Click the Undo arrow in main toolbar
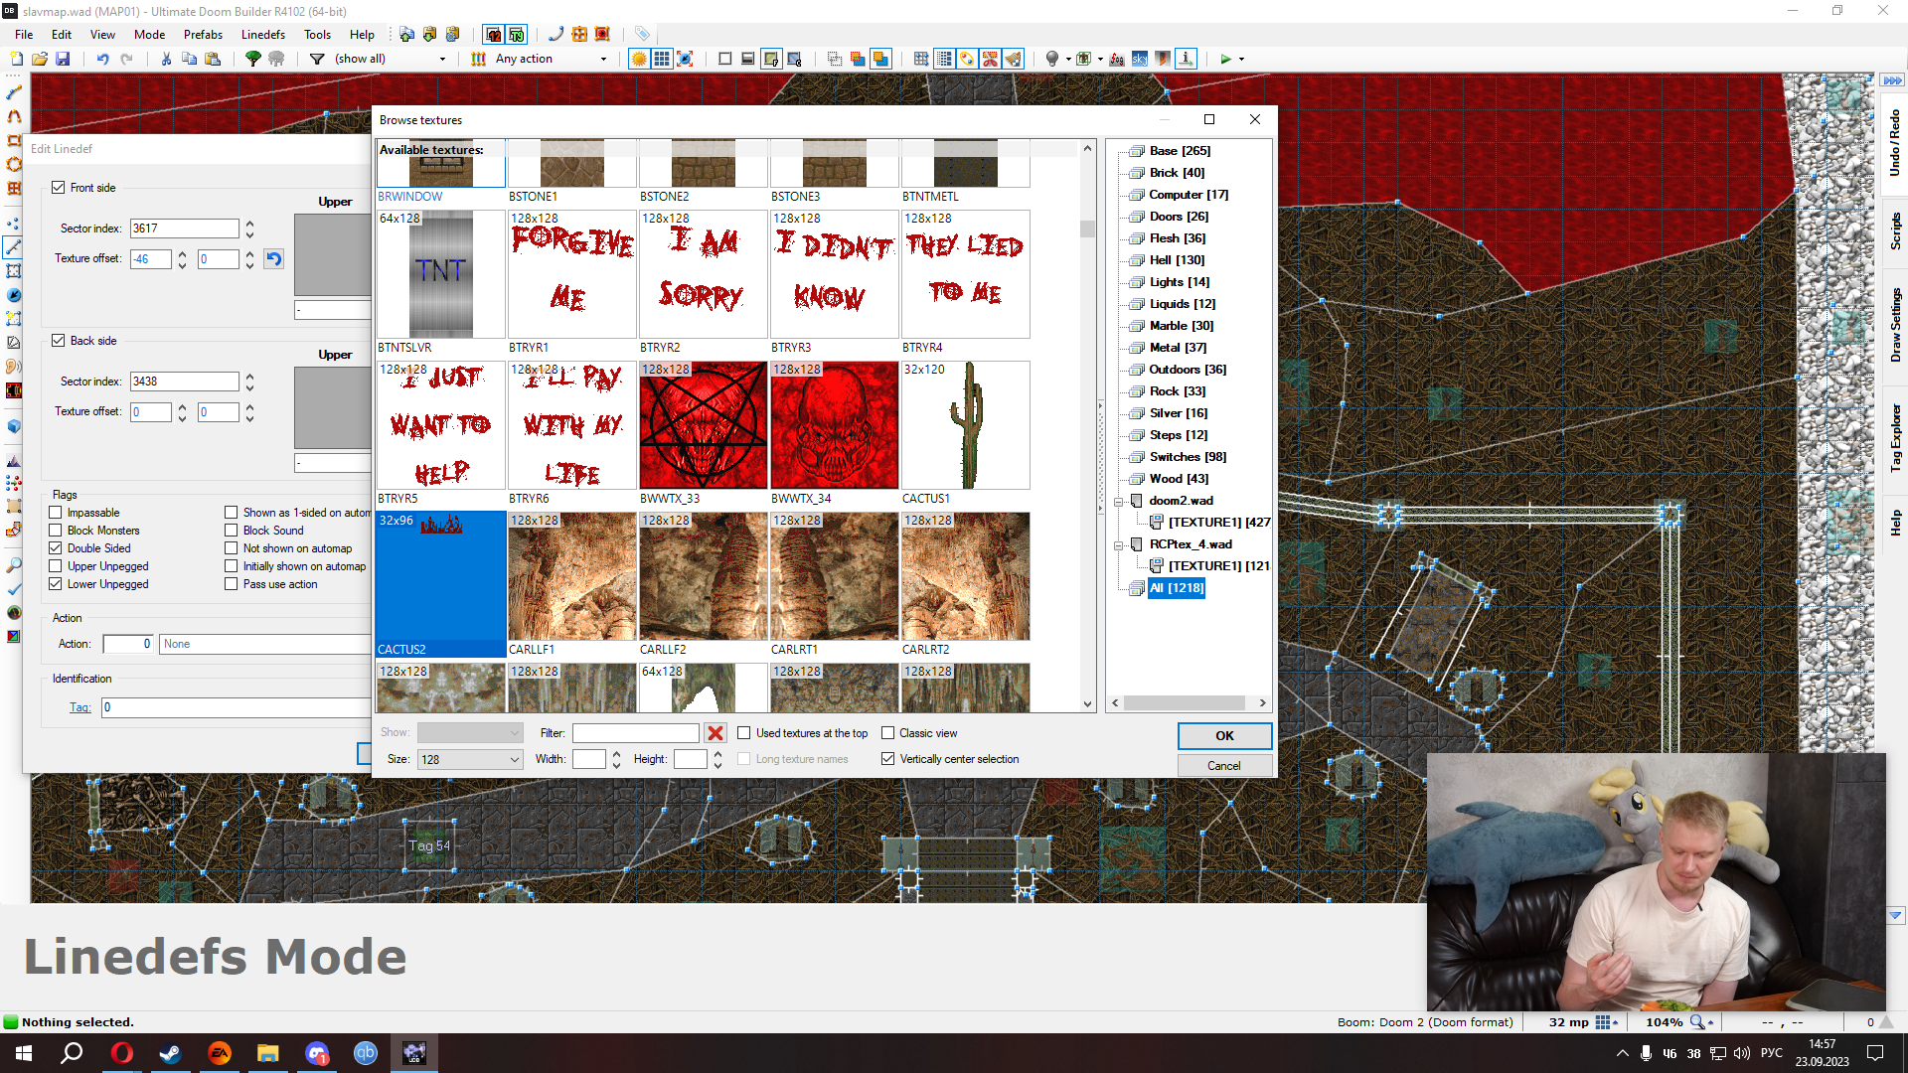Image resolution: width=1908 pixels, height=1073 pixels. tap(102, 60)
